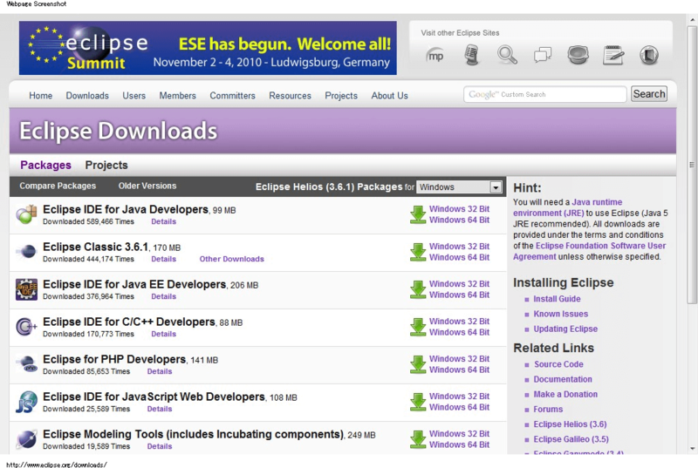
Task: Open the Eclipse Summit banner
Action: [208, 48]
